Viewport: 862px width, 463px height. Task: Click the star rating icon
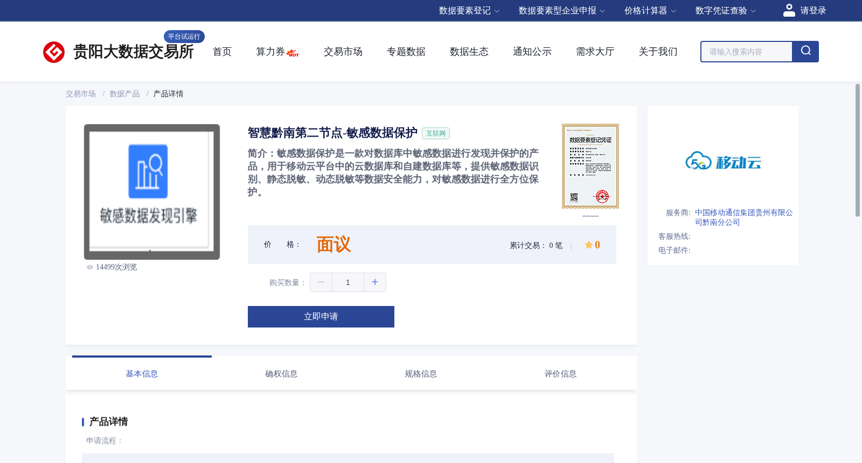pyautogui.click(x=588, y=245)
